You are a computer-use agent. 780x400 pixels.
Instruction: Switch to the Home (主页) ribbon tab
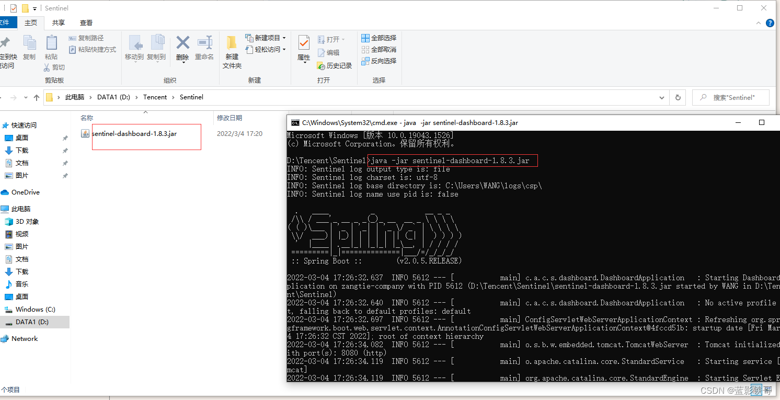click(31, 23)
